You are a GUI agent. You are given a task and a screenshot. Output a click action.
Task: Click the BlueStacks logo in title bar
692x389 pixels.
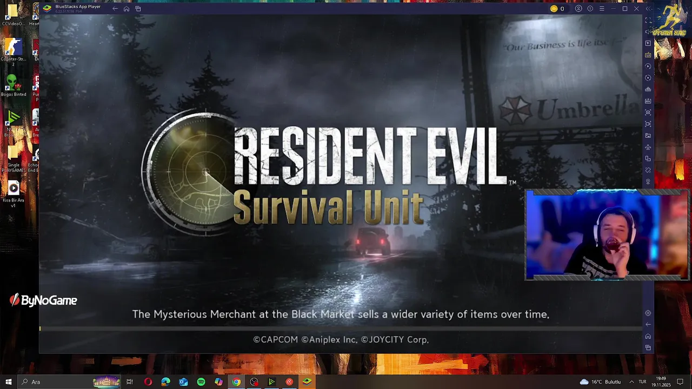(47, 8)
